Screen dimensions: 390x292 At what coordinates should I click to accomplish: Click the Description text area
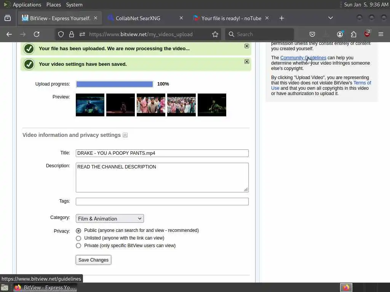pos(162,178)
